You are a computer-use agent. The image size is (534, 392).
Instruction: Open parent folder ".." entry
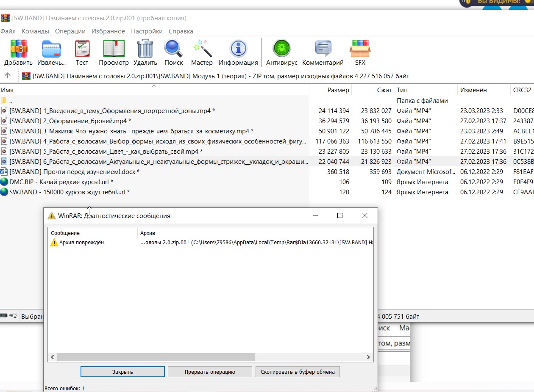click(10, 101)
